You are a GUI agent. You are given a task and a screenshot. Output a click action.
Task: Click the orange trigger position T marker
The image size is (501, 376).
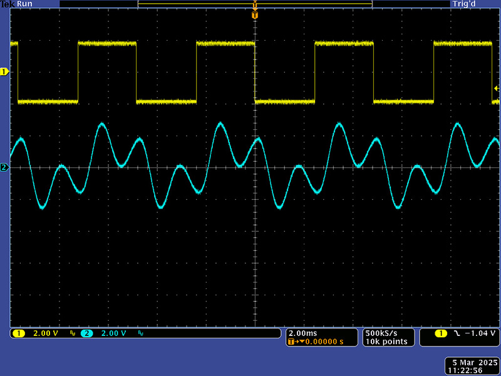(254, 14)
